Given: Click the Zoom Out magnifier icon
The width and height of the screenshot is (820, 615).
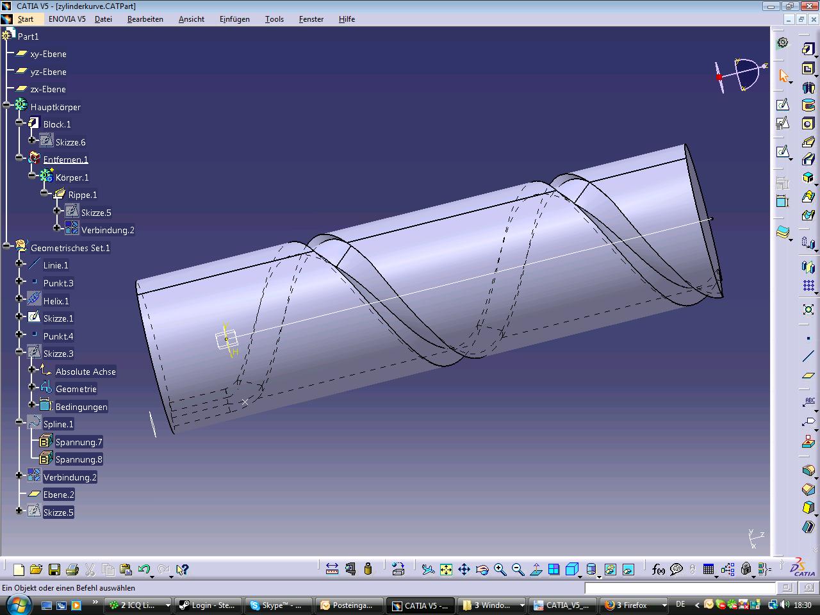Looking at the screenshot, I should tap(518, 569).
